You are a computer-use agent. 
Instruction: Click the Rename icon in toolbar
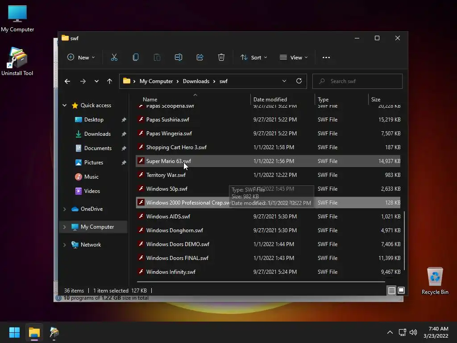point(179,57)
